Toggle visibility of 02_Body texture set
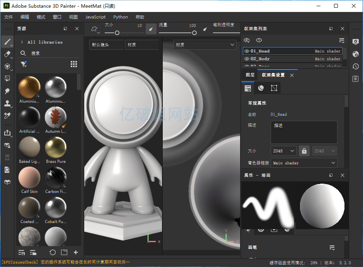The height and width of the screenshot is (267, 363). click(247, 59)
